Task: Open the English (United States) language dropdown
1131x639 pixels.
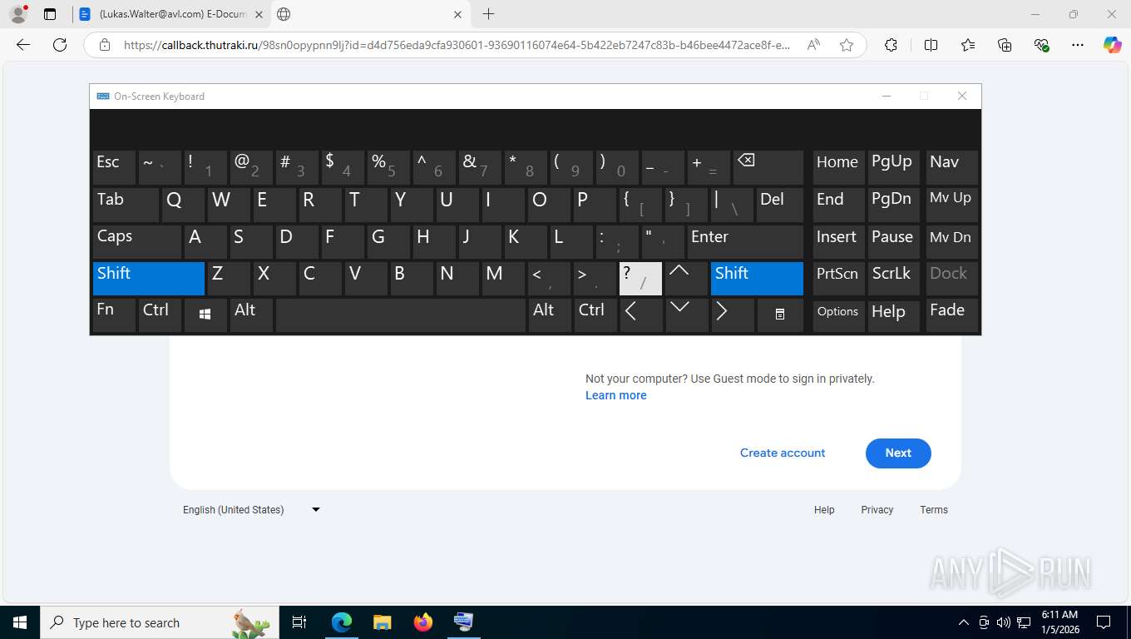Action: 252,509
